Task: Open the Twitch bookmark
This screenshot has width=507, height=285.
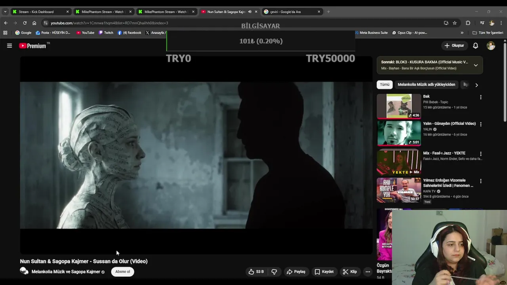Action: click(106, 33)
